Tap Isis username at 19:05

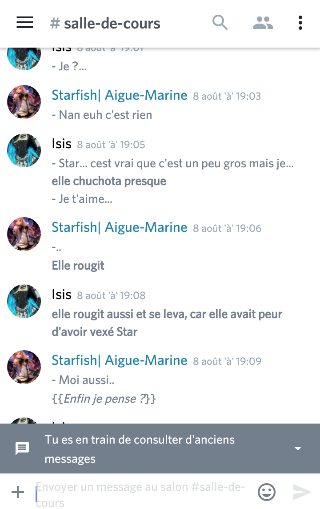61,144
